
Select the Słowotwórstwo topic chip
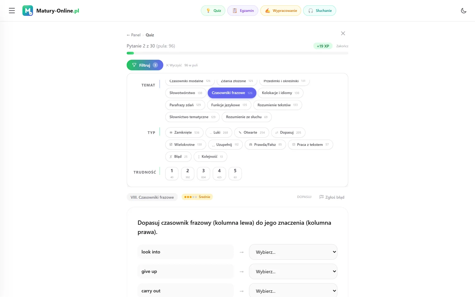point(186,93)
